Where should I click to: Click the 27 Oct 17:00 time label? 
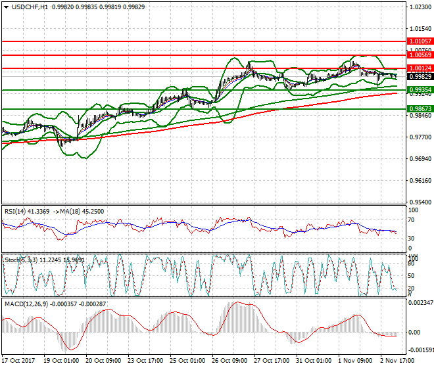(x=272, y=361)
